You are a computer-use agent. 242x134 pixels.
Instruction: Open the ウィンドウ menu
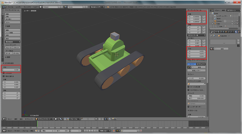[27, 6]
